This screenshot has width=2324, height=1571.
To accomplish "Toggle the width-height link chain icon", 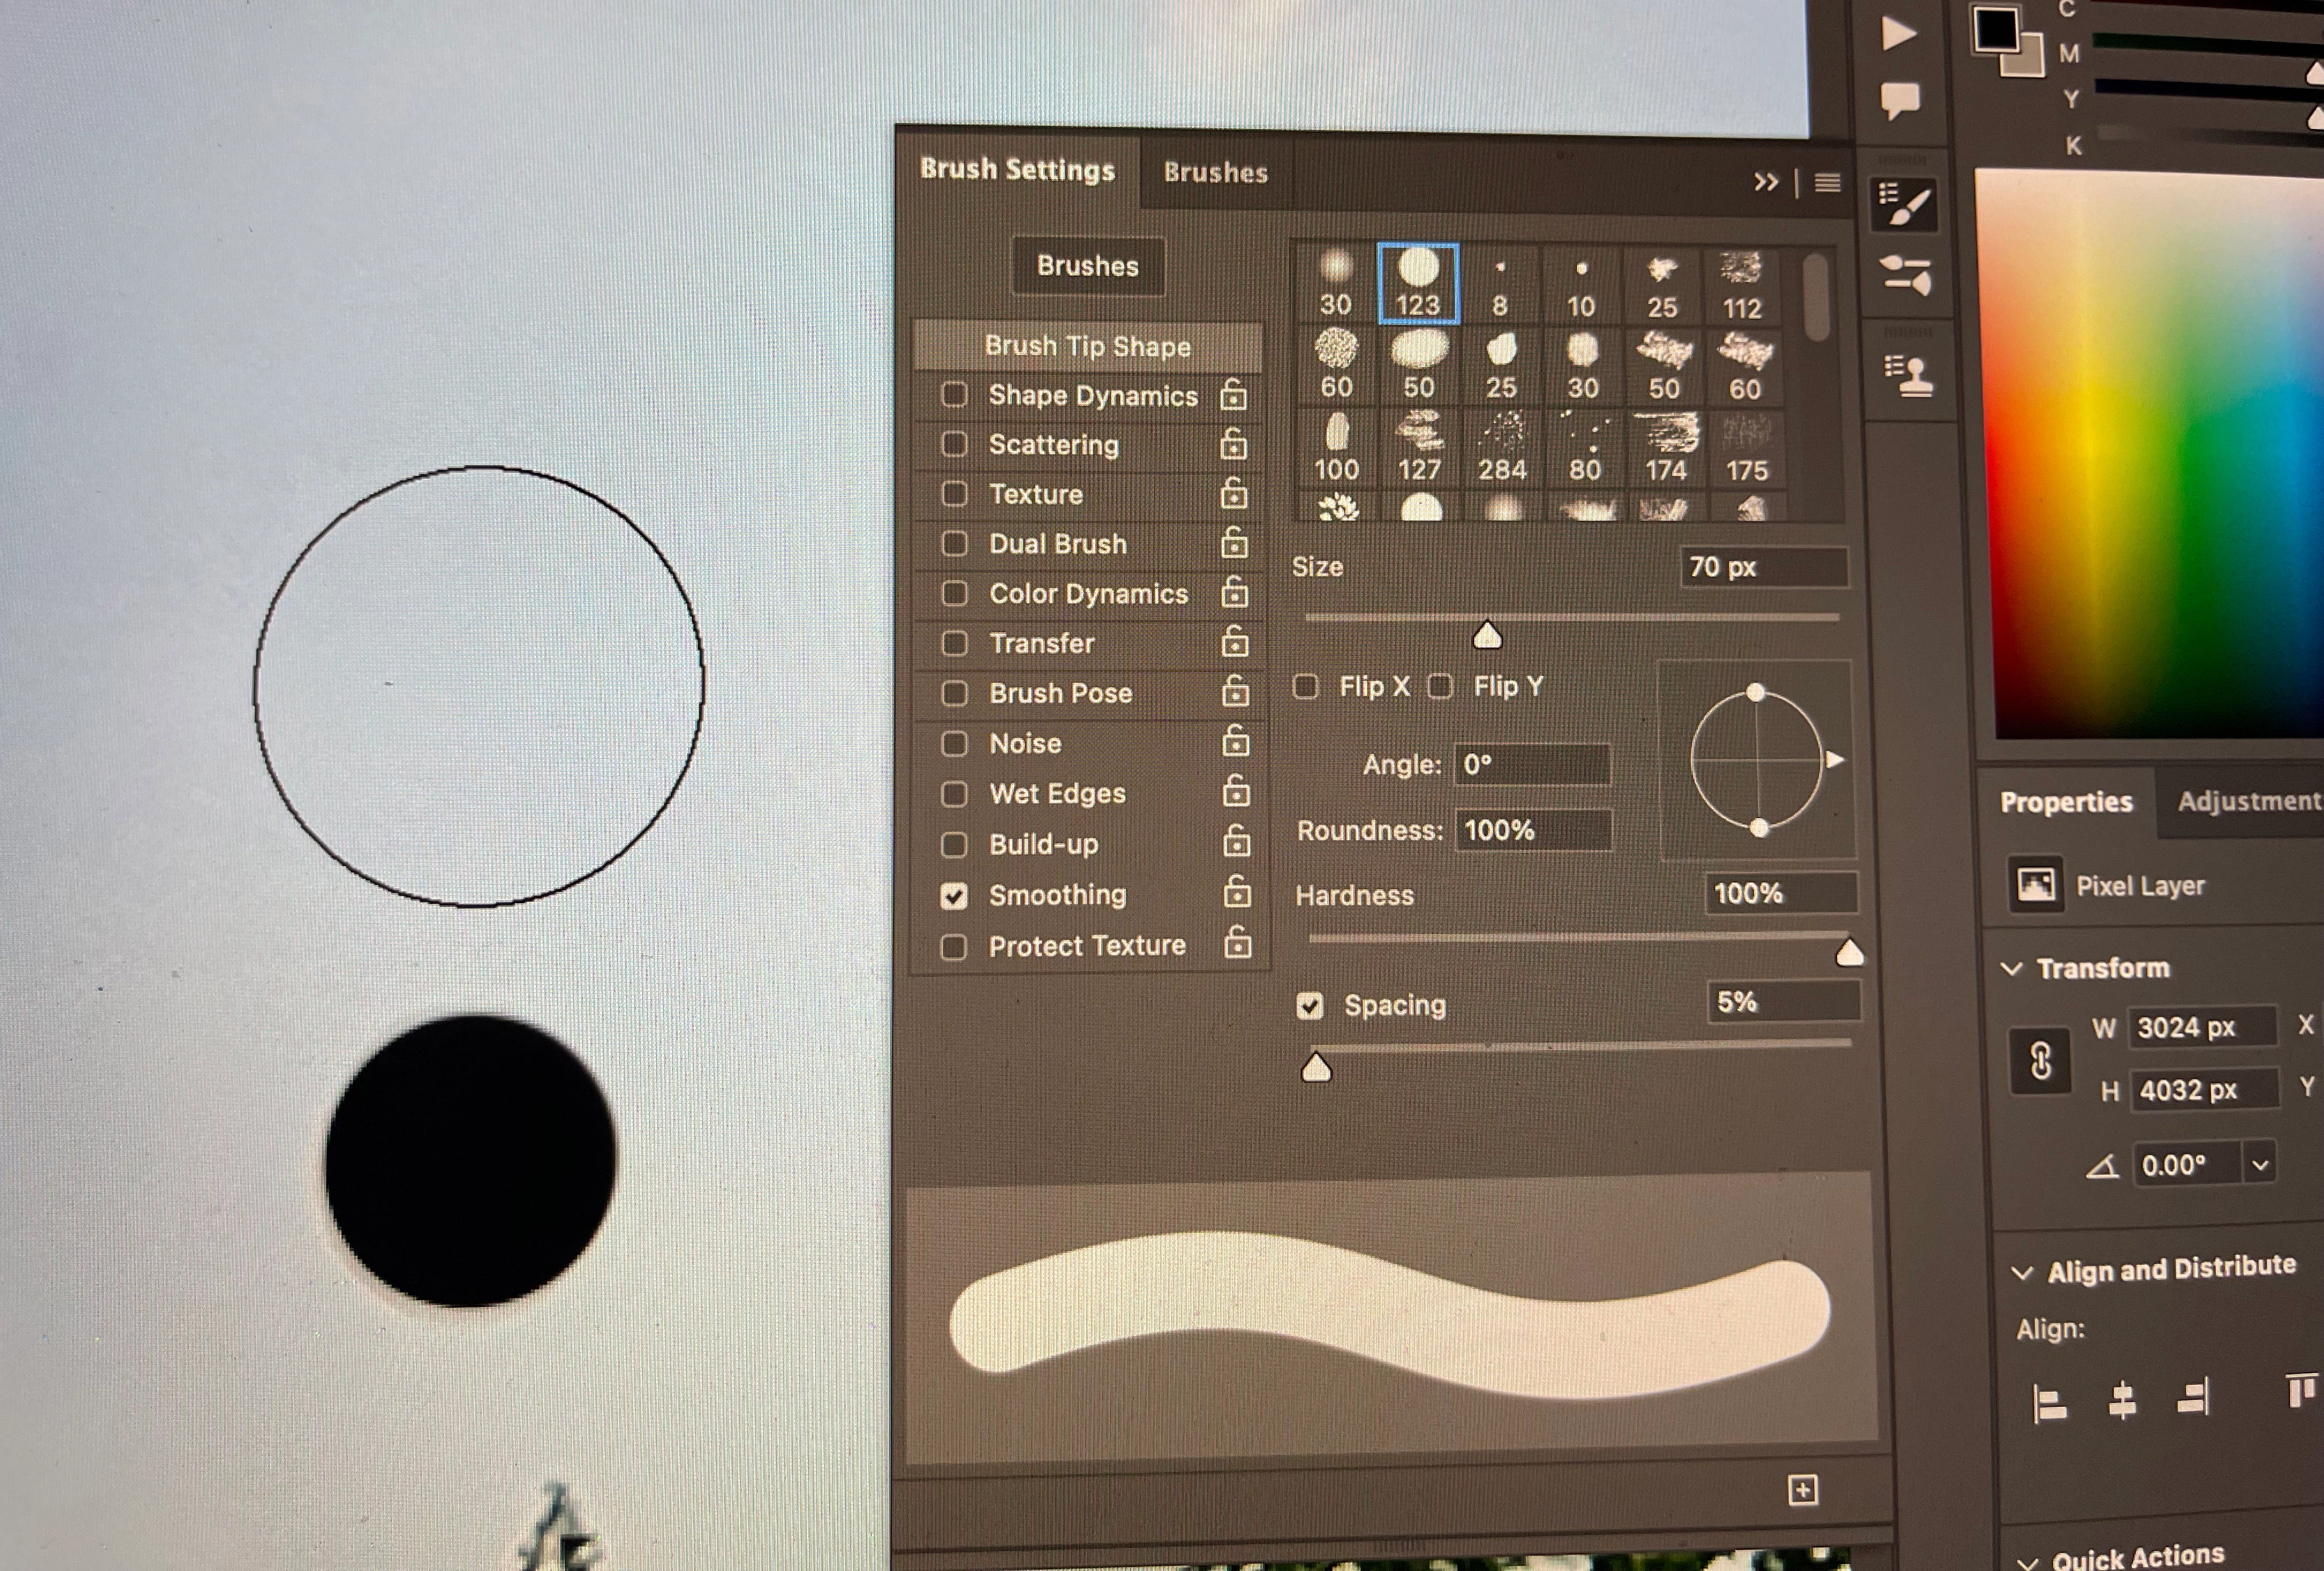I will coord(2040,1060).
